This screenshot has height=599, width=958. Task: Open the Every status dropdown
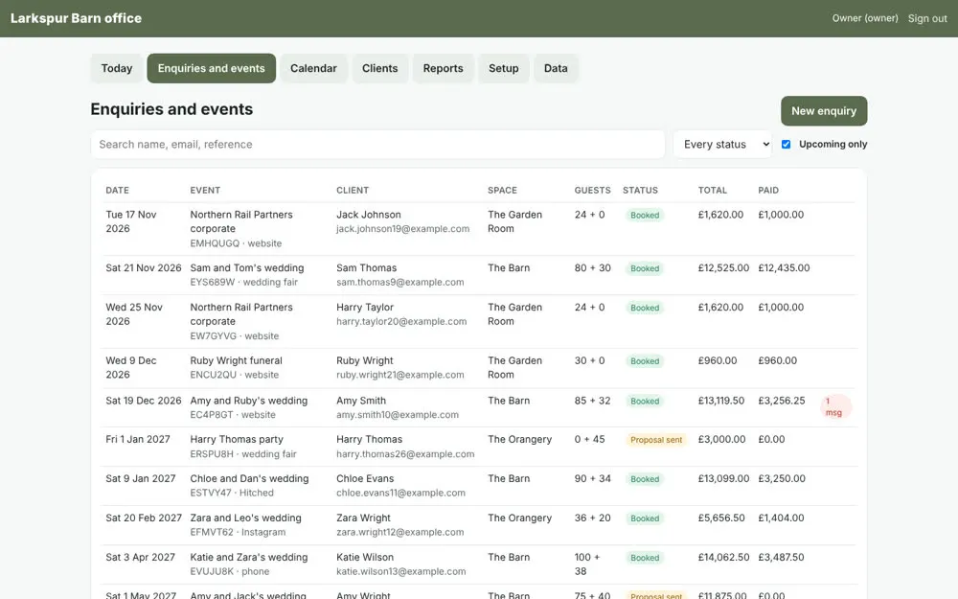pos(722,145)
